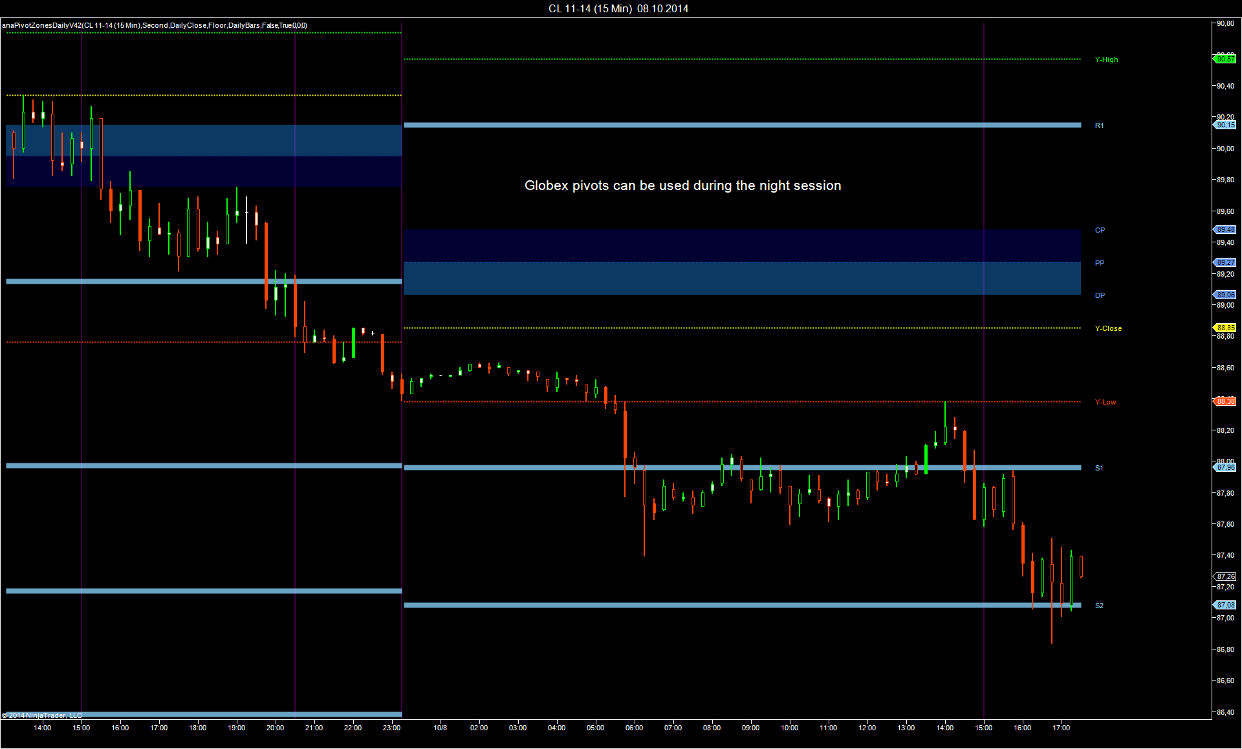Click the S2 support line label
Viewport: 1242px width, 749px height.
tap(1099, 606)
